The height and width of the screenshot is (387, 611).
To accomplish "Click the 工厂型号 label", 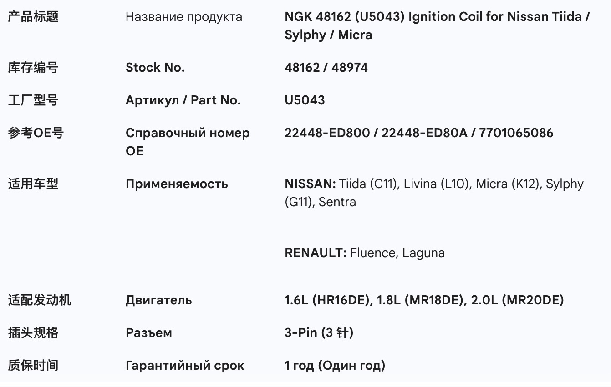I will coord(33,100).
